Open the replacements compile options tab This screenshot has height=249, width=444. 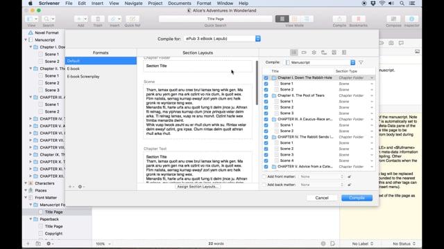point(324,53)
